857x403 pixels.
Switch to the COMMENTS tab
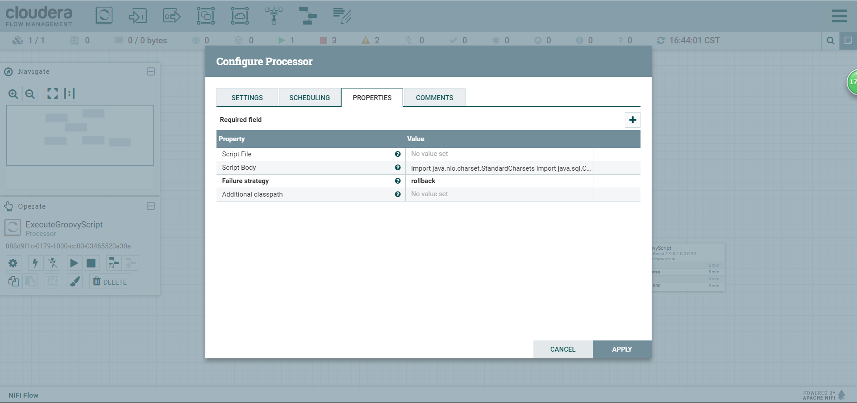[435, 97]
